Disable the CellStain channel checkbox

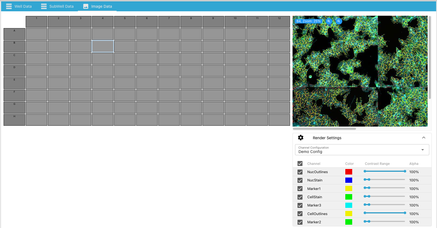(300, 197)
